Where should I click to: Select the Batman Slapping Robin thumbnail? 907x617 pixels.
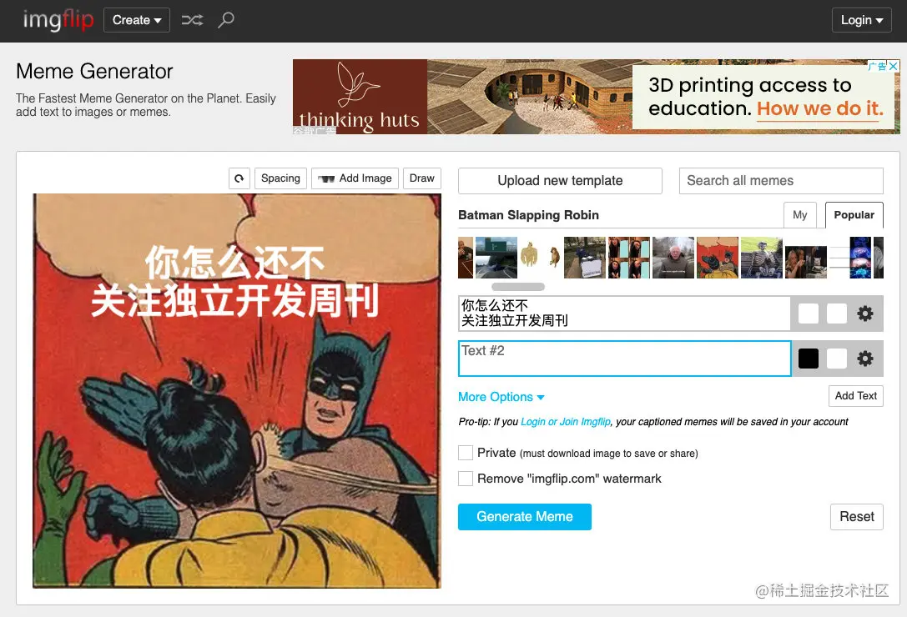point(718,258)
